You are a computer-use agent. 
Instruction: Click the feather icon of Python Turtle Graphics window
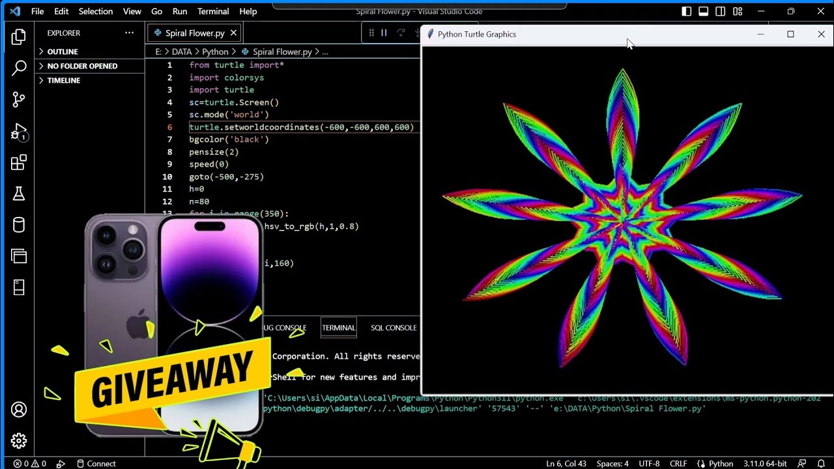click(430, 34)
